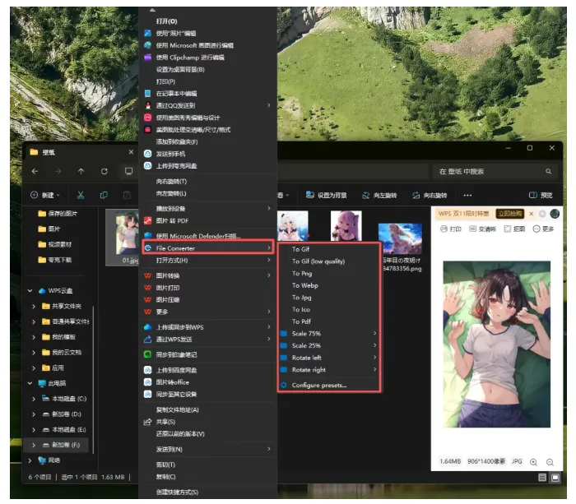
Task: Click the 立即抢购 promo button
Action: [x=509, y=213]
